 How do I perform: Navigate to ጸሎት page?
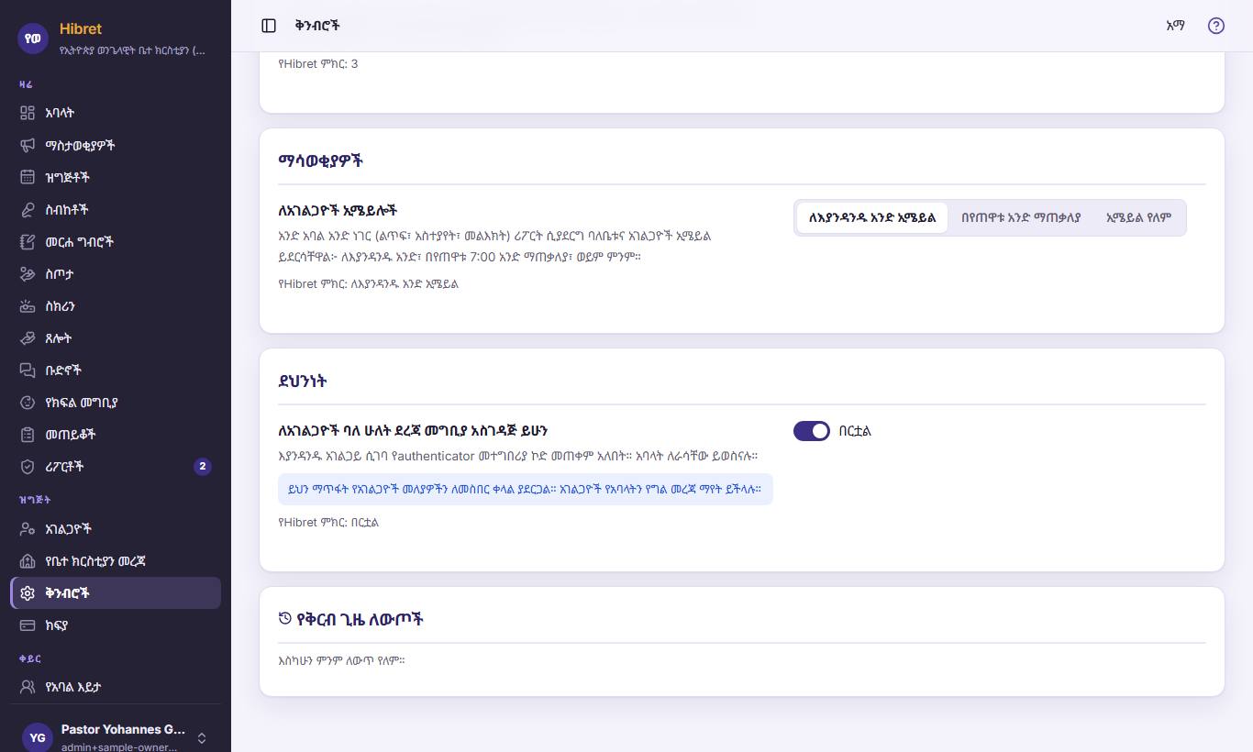click(116, 337)
